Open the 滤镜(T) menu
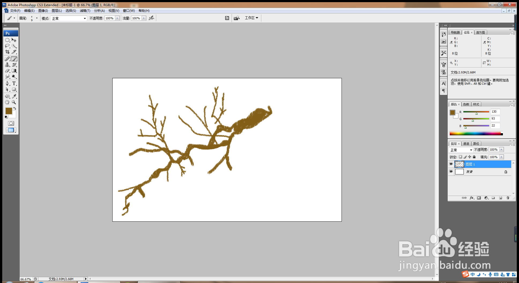The height and width of the screenshot is (283, 519). tap(85, 11)
